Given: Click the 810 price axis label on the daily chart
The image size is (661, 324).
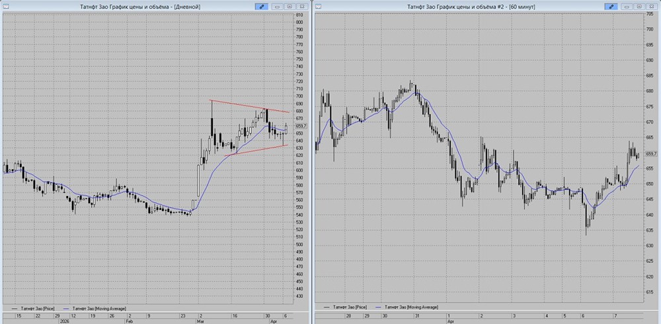Looking at the screenshot, I should point(299,15).
